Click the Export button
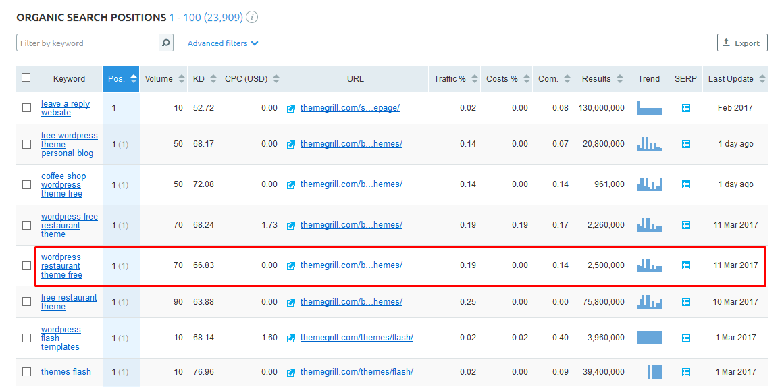782x387 pixels. click(742, 43)
